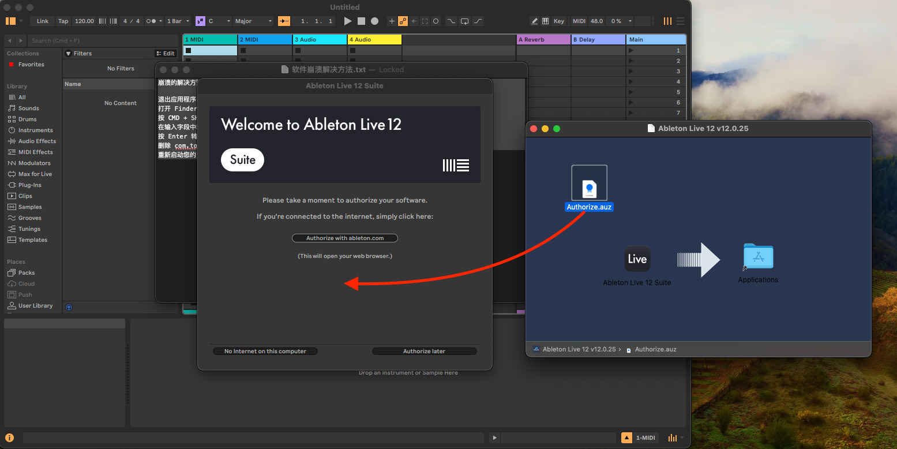Viewport: 897px width, 449px height.
Task: Click the Tap tempo button
Action: (x=63, y=21)
